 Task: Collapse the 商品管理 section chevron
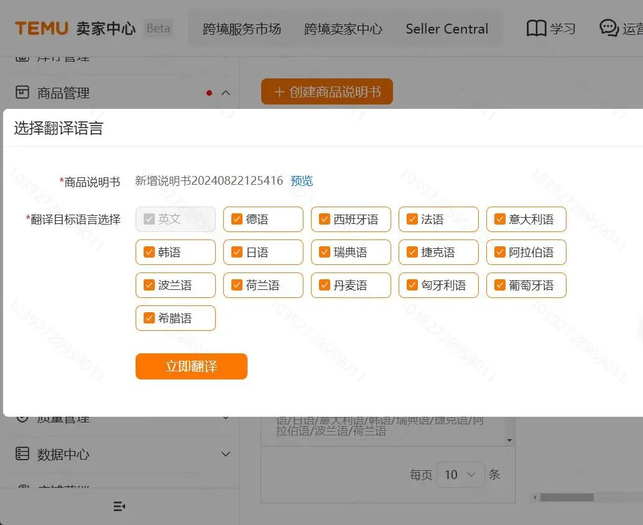[x=226, y=93]
